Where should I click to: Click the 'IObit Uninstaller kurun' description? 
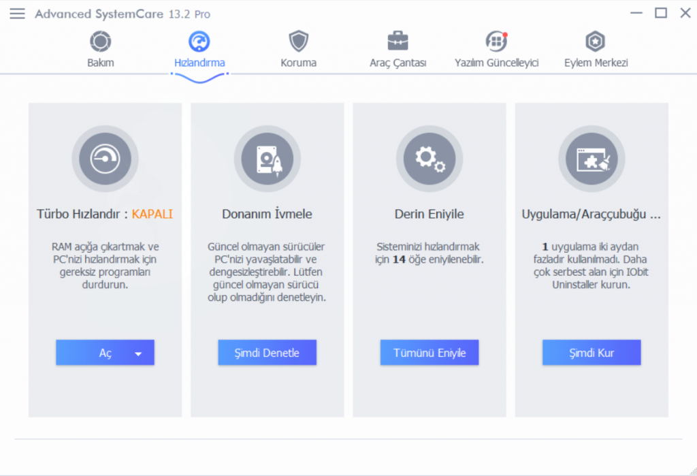click(x=591, y=265)
